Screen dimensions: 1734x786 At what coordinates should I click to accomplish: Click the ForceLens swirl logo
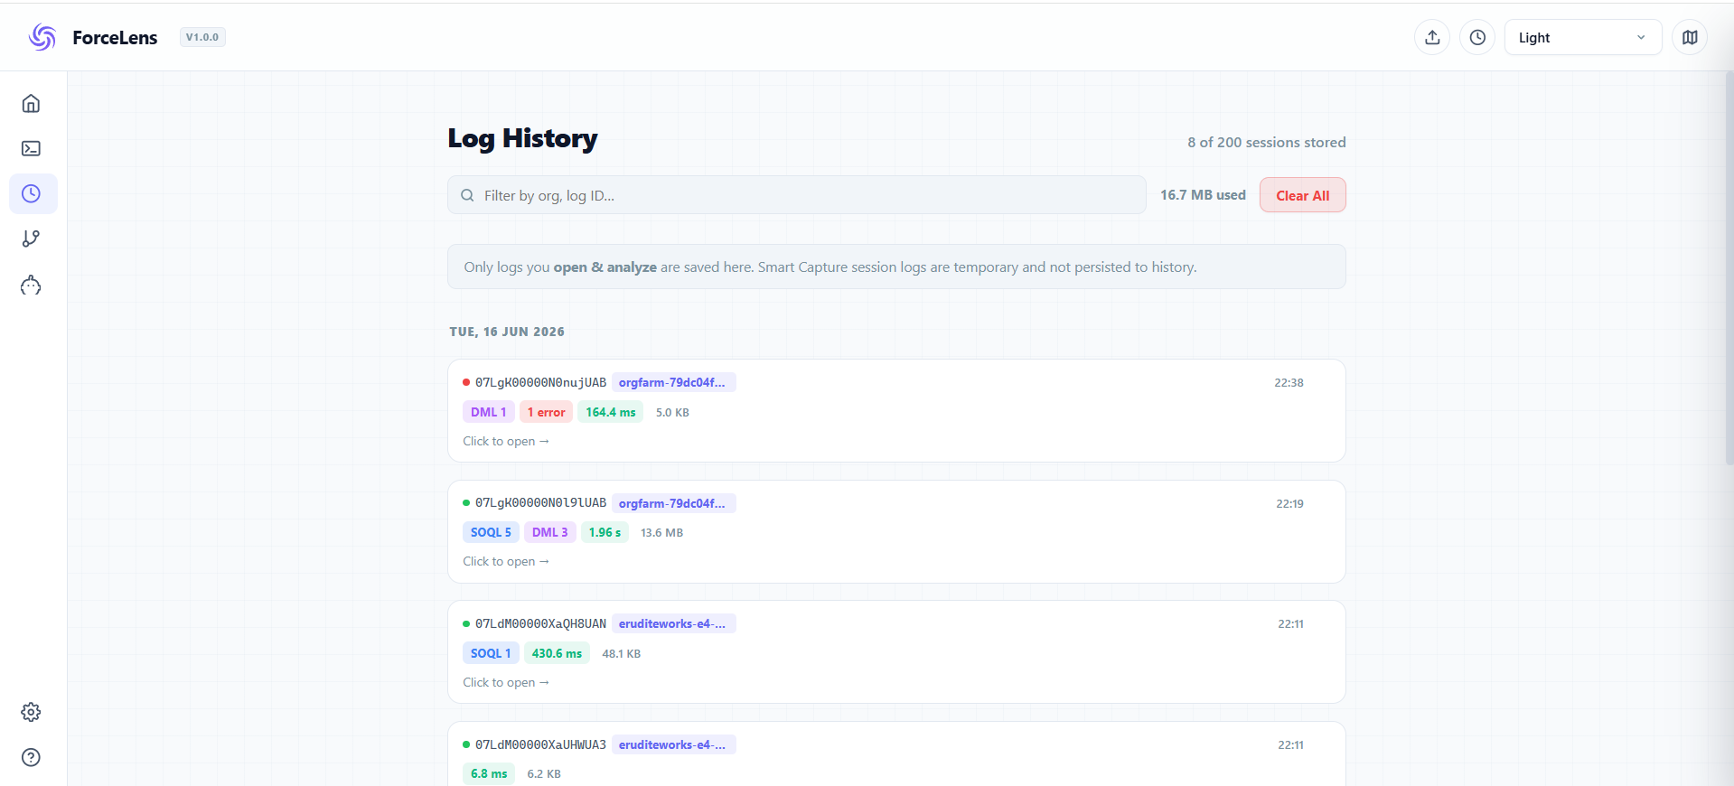click(42, 37)
